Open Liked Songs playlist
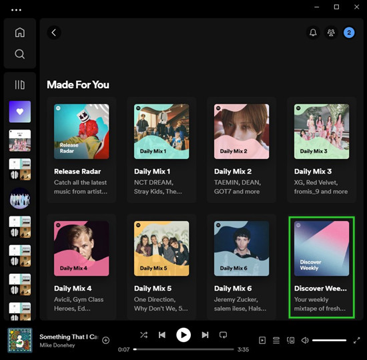 click(20, 112)
